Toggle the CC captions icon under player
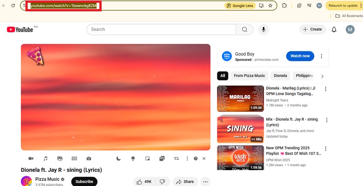The image size is (363, 186). pos(74,158)
